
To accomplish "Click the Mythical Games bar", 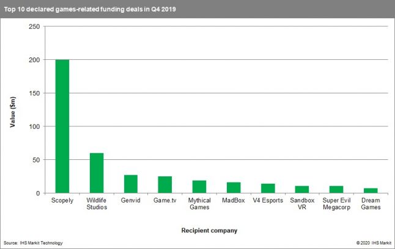I will [199, 187].
